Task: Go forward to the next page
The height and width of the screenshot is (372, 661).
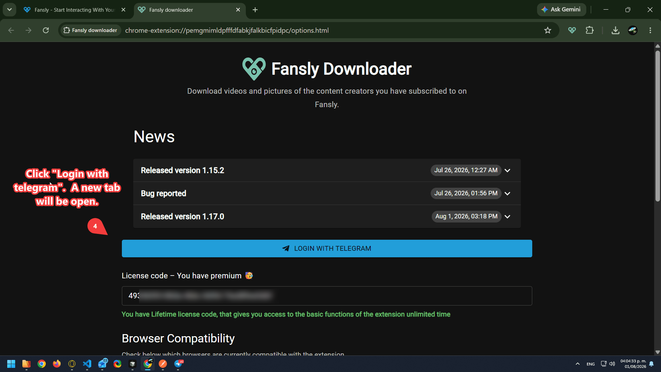Action: pyautogui.click(x=29, y=30)
